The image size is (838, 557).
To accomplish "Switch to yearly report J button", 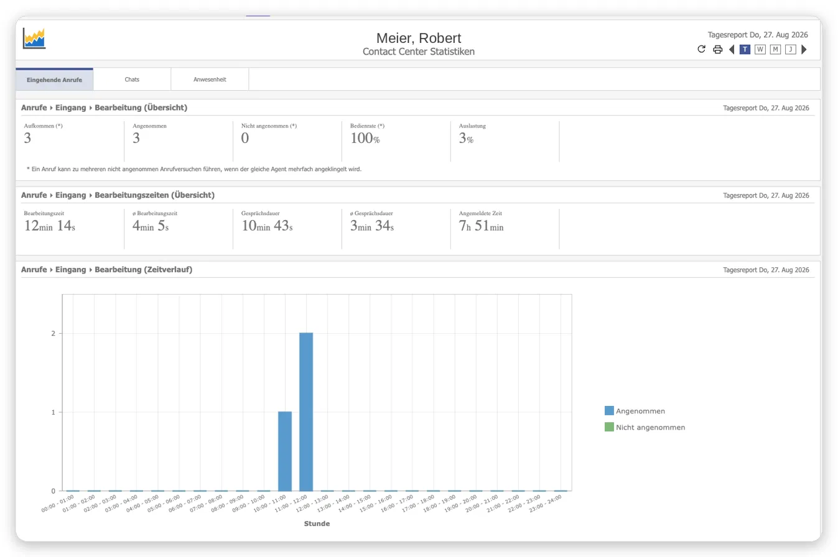I will (791, 49).
